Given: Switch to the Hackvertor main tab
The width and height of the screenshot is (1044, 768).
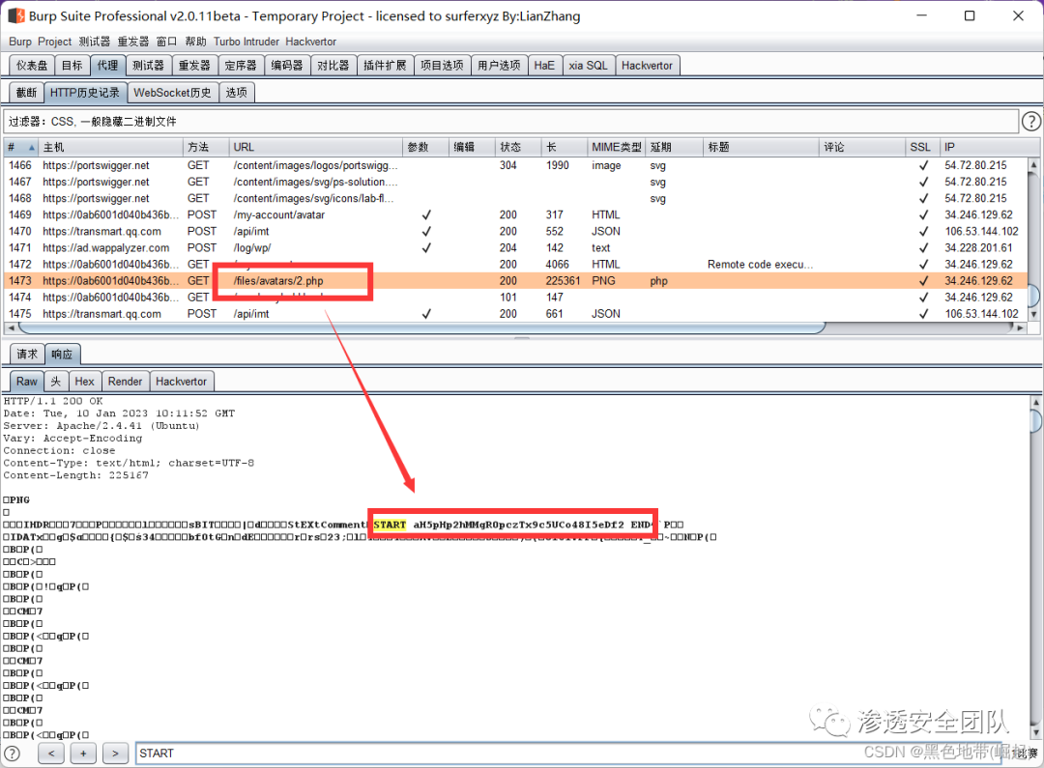Looking at the screenshot, I should point(647,66).
